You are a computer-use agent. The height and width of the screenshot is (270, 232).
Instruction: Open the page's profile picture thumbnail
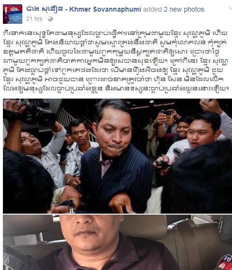[13, 14]
